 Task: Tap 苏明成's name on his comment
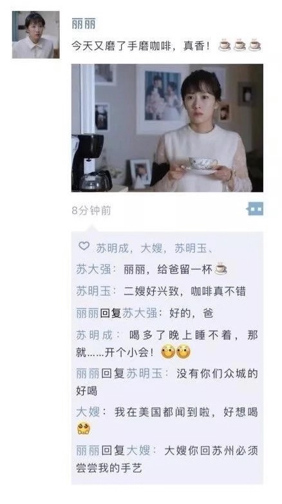click(95, 335)
